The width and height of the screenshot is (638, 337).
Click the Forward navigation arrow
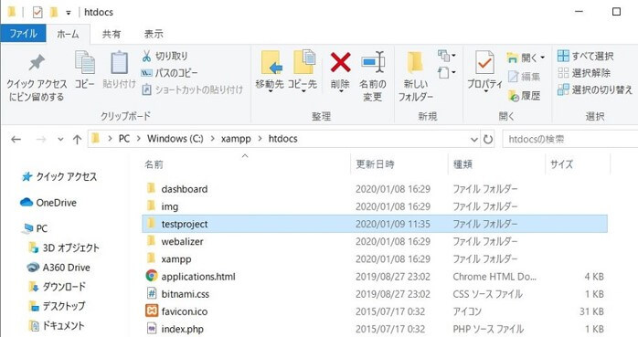[x=41, y=140]
